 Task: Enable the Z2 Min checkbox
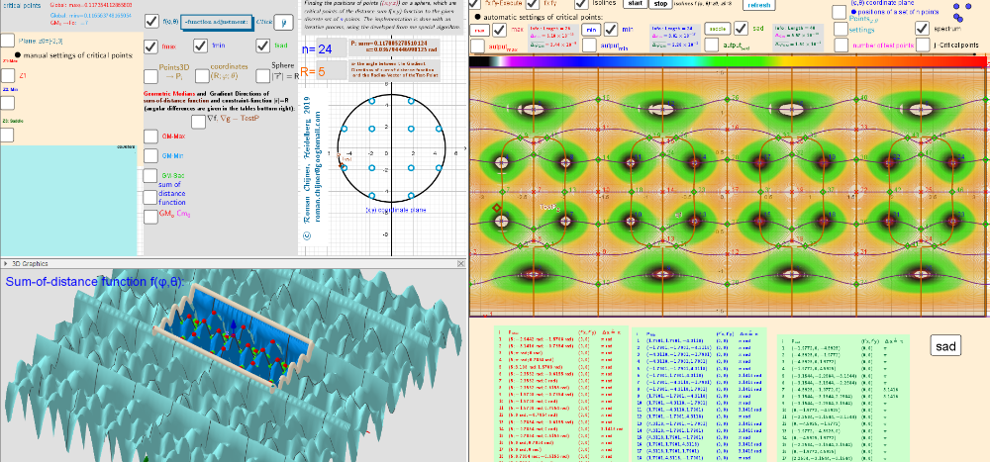point(8,103)
